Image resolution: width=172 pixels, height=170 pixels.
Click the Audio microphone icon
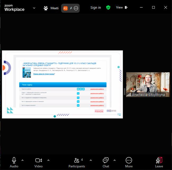point(14,160)
